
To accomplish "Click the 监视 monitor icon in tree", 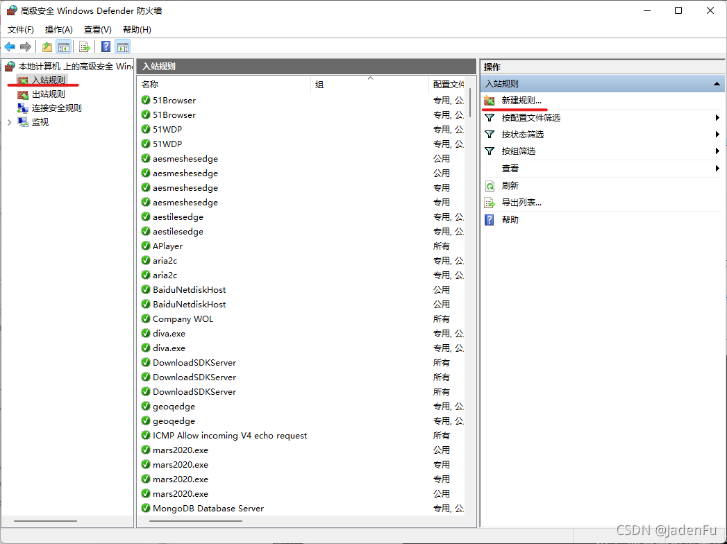I will (23, 122).
